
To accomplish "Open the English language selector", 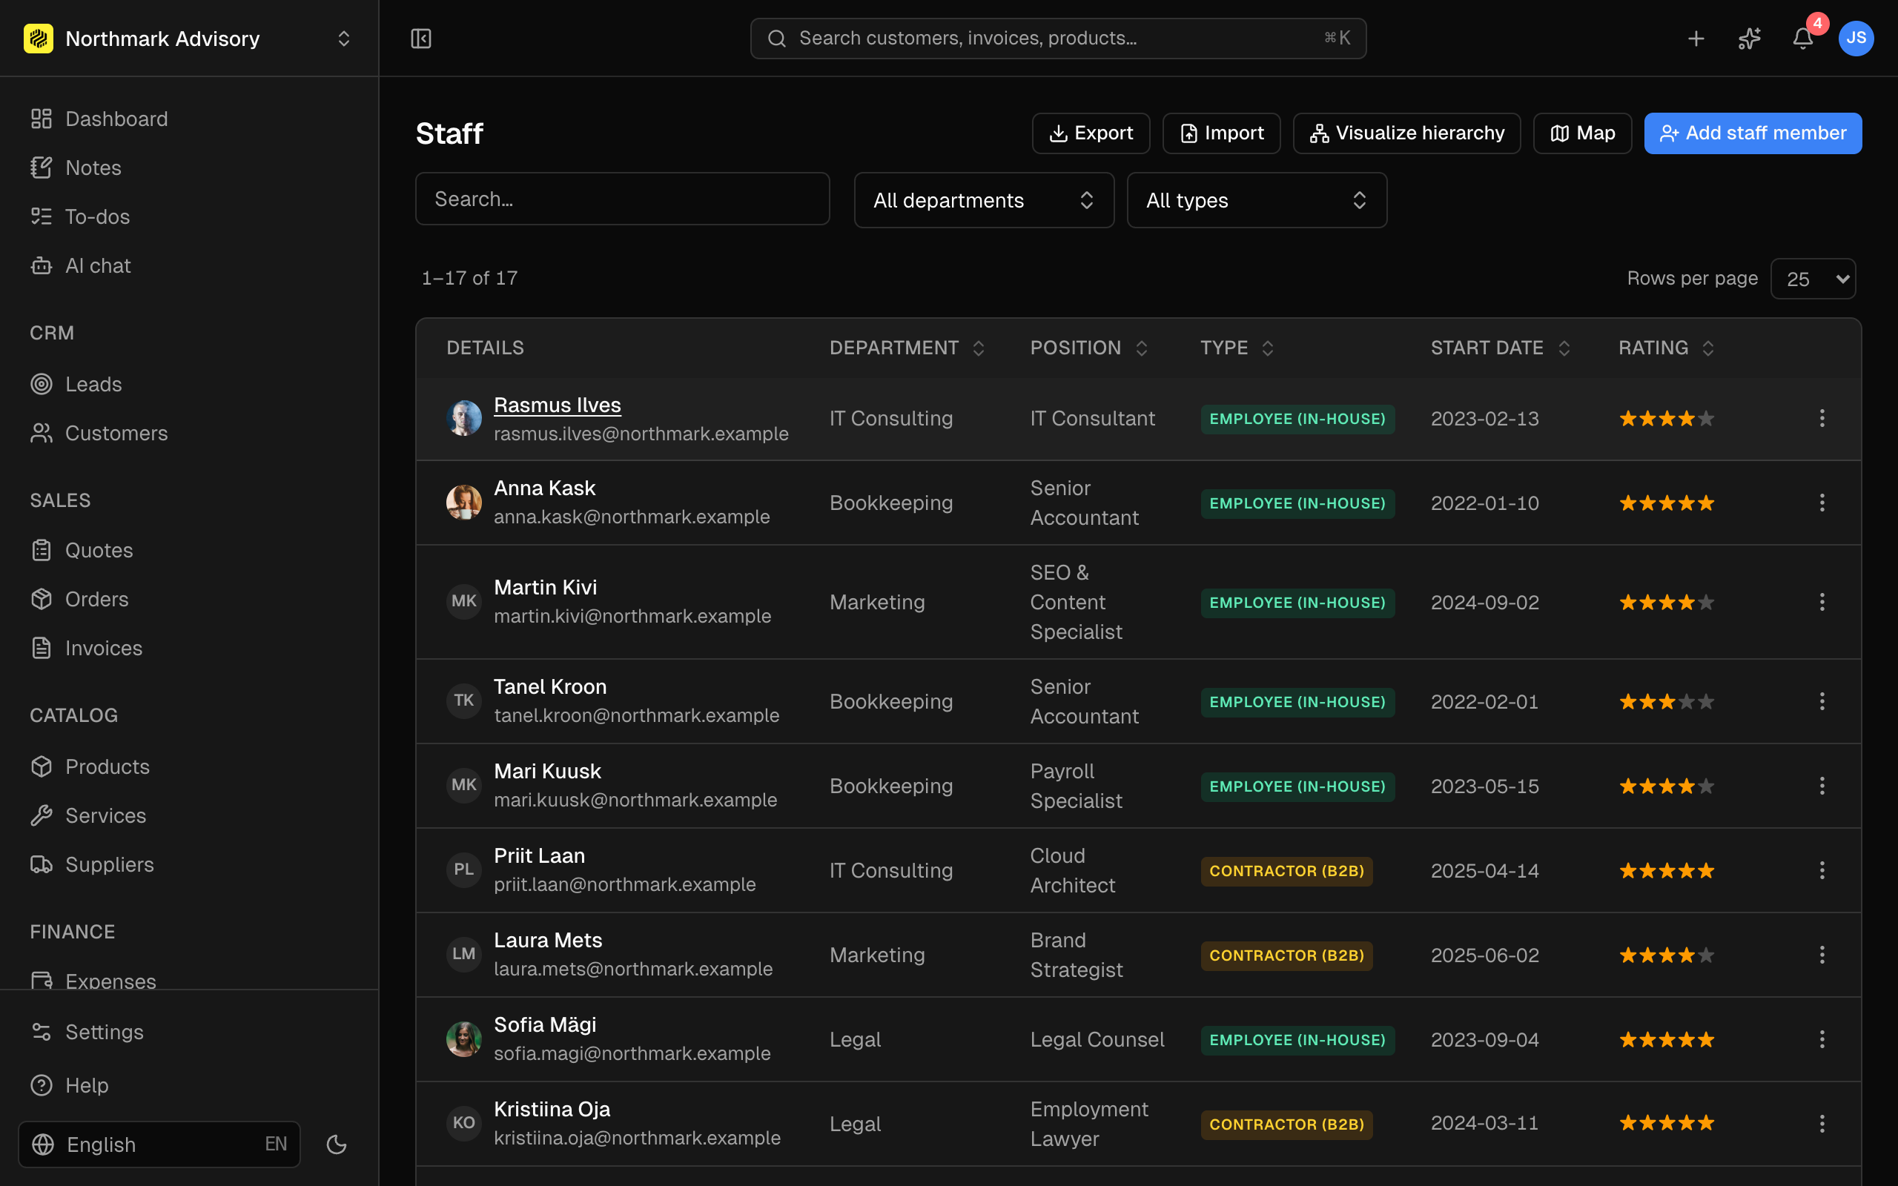I will [x=159, y=1144].
